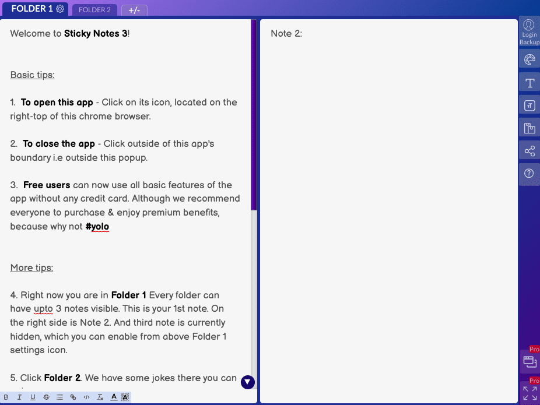Open the +/- add or remove folders tab
The height and width of the screenshot is (405, 540).
tap(134, 10)
